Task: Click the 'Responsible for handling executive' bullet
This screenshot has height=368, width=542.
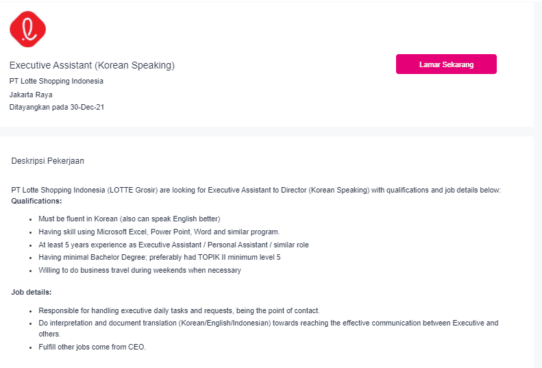Action: pyautogui.click(x=179, y=310)
